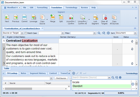Lock Segment
Screen dimensions: 140x97
click(95, 19)
